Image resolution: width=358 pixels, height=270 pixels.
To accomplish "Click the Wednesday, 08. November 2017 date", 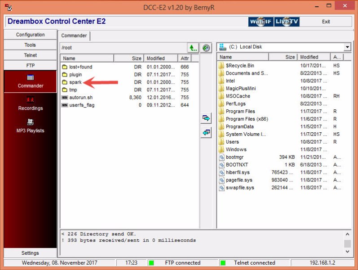I will click(60, 263).
